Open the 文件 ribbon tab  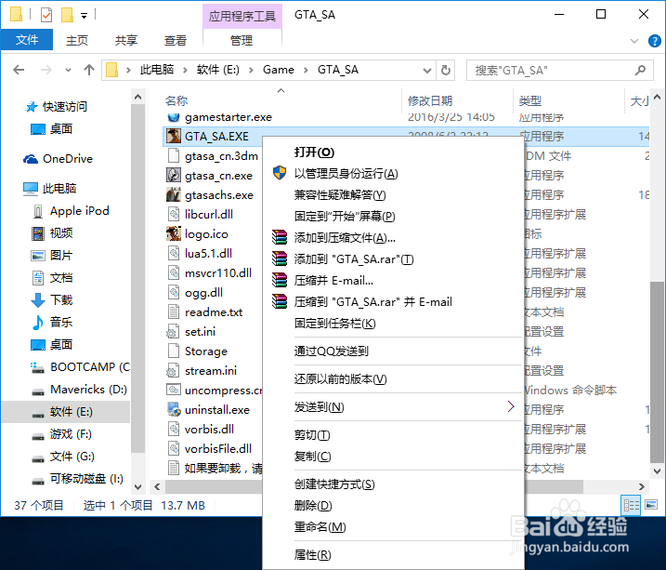(27, 40)
